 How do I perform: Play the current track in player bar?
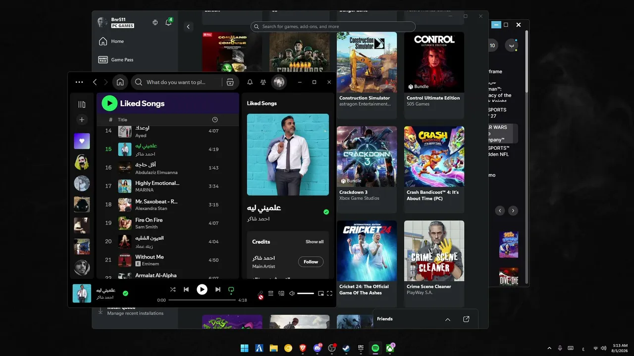[202, 290]
